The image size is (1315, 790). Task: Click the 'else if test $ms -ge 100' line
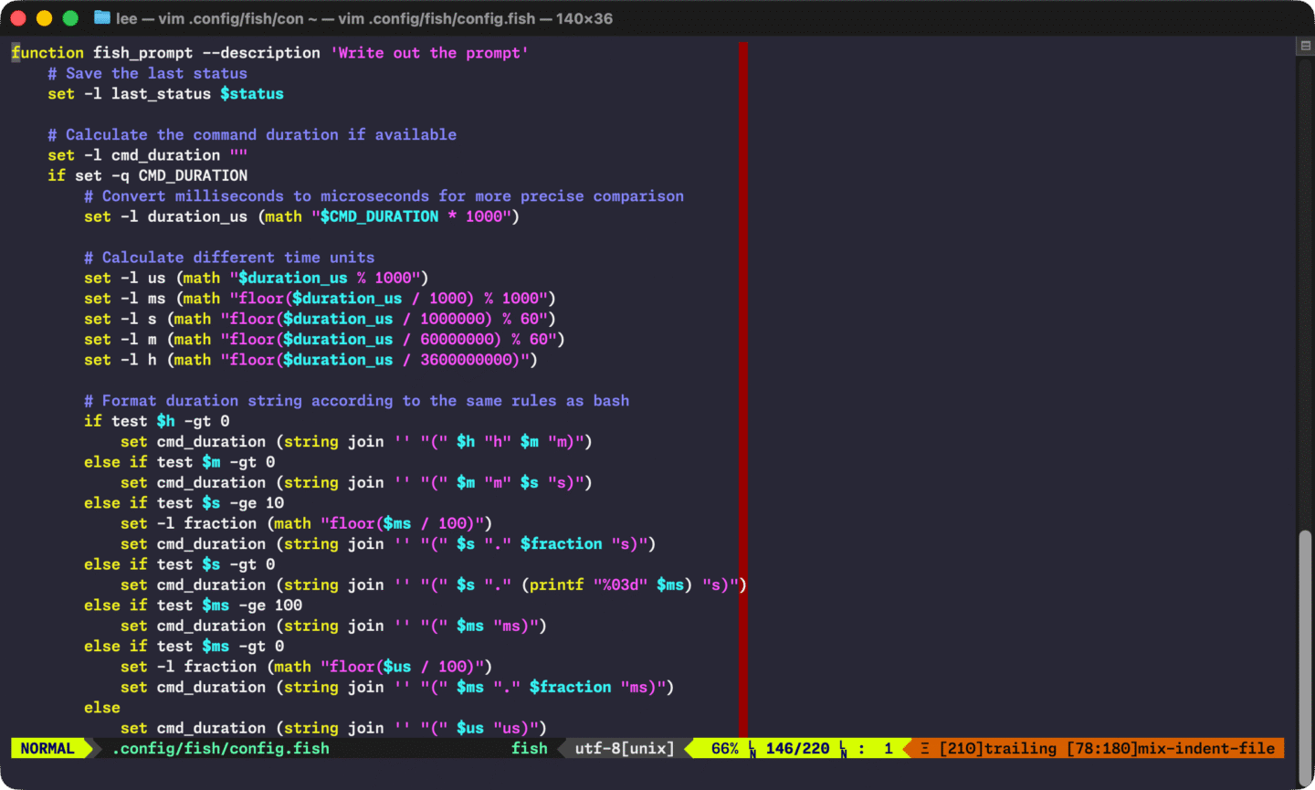click(193, 606)
